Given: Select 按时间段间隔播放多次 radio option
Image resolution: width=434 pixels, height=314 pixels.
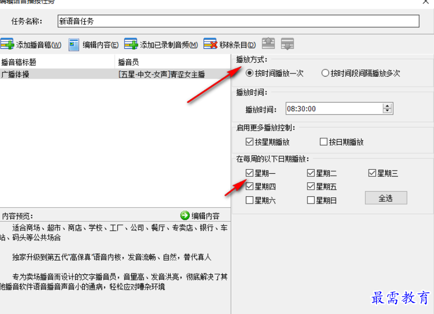Looking at the screenshot, I should [x=325, y=73].
